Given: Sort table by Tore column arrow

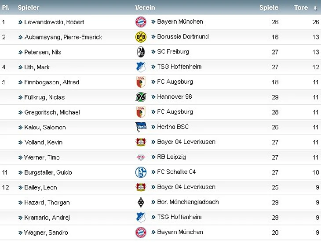Looking at the screenshot, I should coord(315,8).
